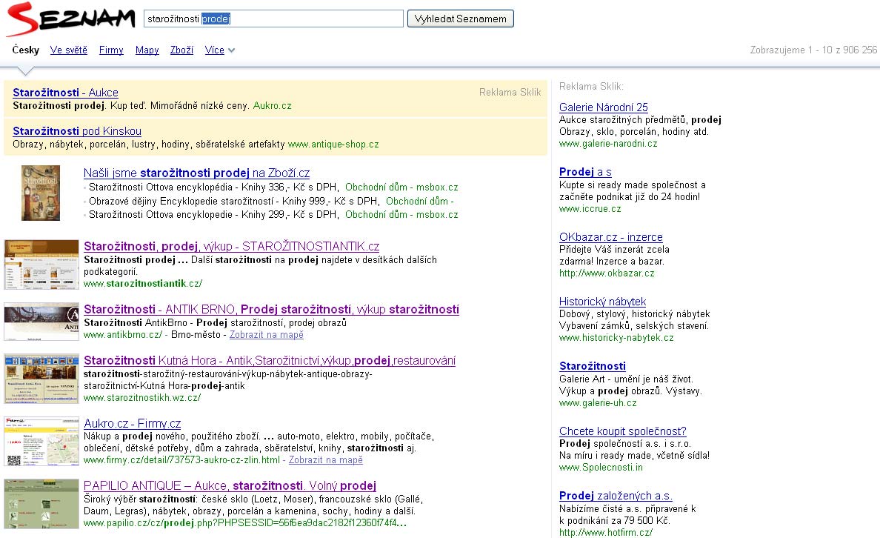Open the Firmy tab
The image size is (880, 538).
(111, 50)
